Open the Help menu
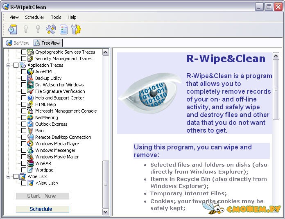 tap(72, 17)
